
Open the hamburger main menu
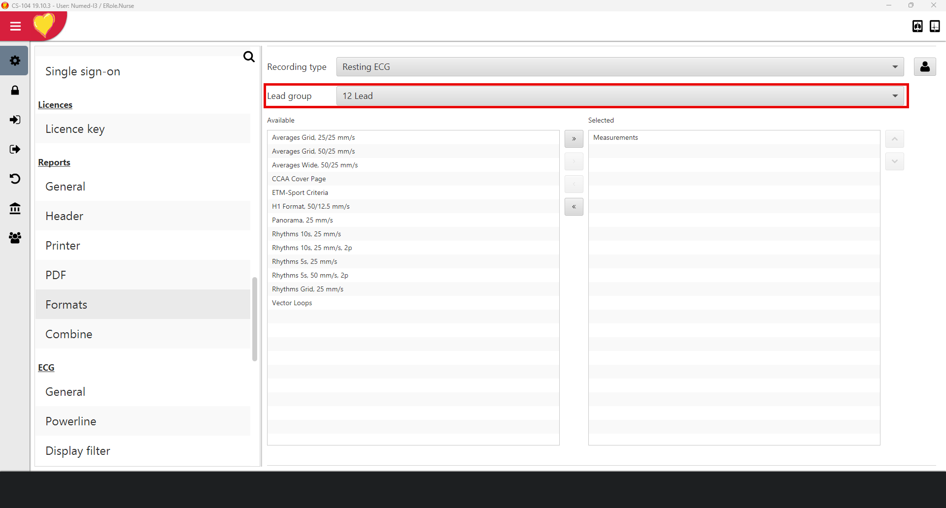click(15, 26)
